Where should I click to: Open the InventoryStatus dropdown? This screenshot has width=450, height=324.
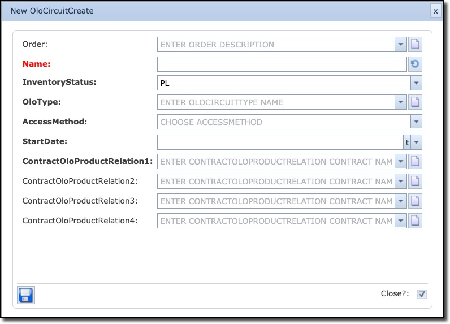(416, 83)
